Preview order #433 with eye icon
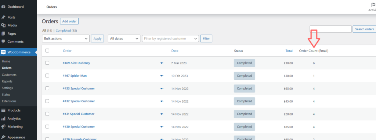This screenshot has height=140, width=376. click(x=162, y=88)
